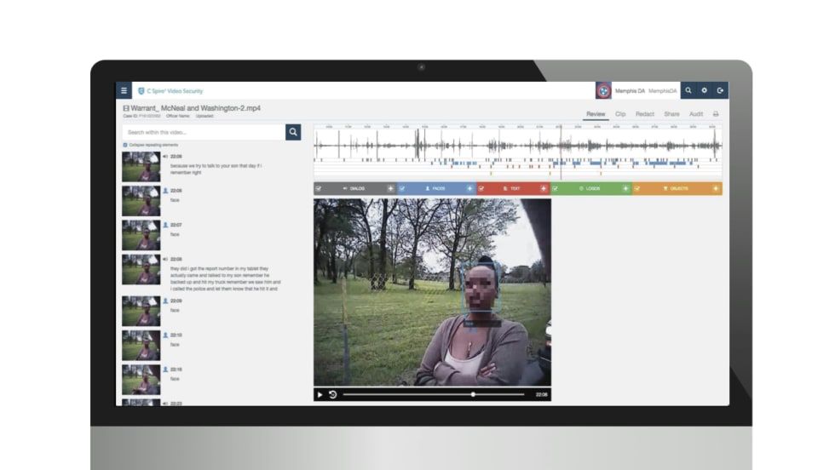Toggle the 'Collapse repeating elements' checkbox
Screen dimensions: 835x470
pos(126,146)
